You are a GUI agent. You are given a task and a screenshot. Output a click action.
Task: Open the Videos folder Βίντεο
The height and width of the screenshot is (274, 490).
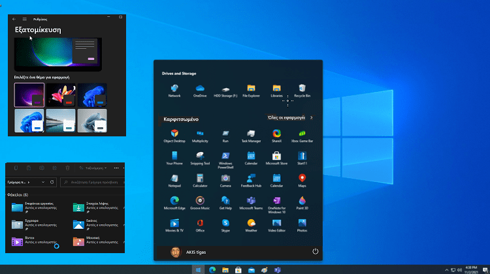point(35,241)
